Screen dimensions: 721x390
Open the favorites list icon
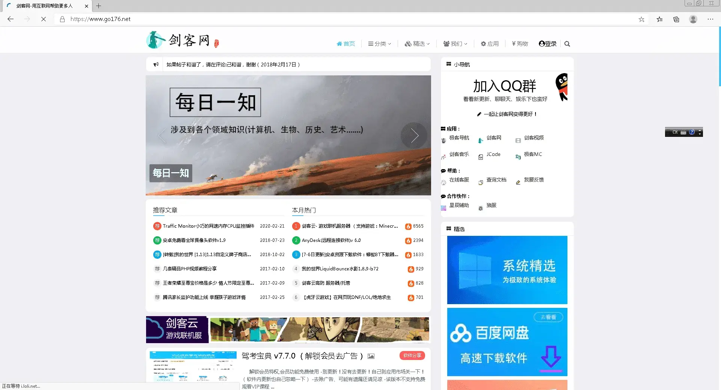pyautogui.click(x=659, y=19)
